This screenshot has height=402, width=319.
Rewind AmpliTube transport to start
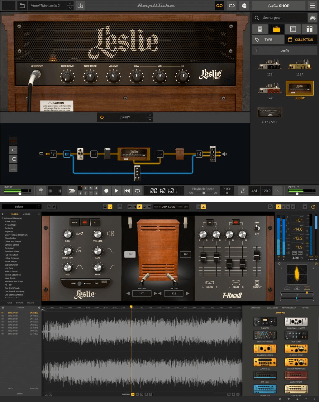pyautogui.click(x=127, y=191)
